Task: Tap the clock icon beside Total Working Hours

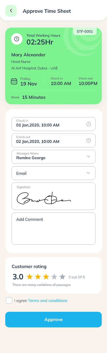Action: (x=17, y=39)
